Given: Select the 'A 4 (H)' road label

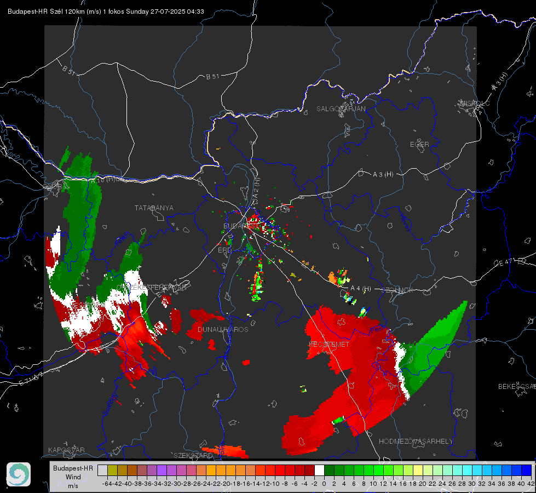Looking at the screenshot, I should tap(361, 289).
